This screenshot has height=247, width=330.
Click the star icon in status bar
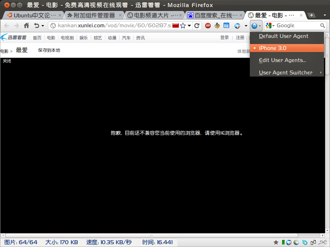(276, 242)
